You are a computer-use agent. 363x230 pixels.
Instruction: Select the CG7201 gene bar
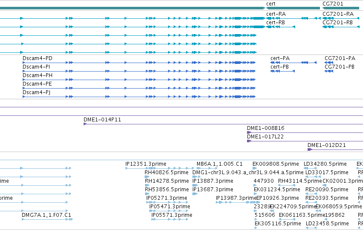coord(341,8)
